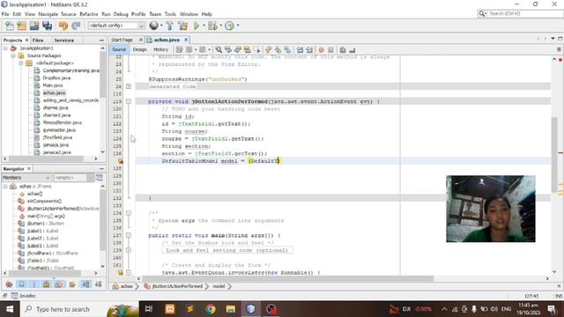Click the Save All toolbar icon

(x=47, y=26)
